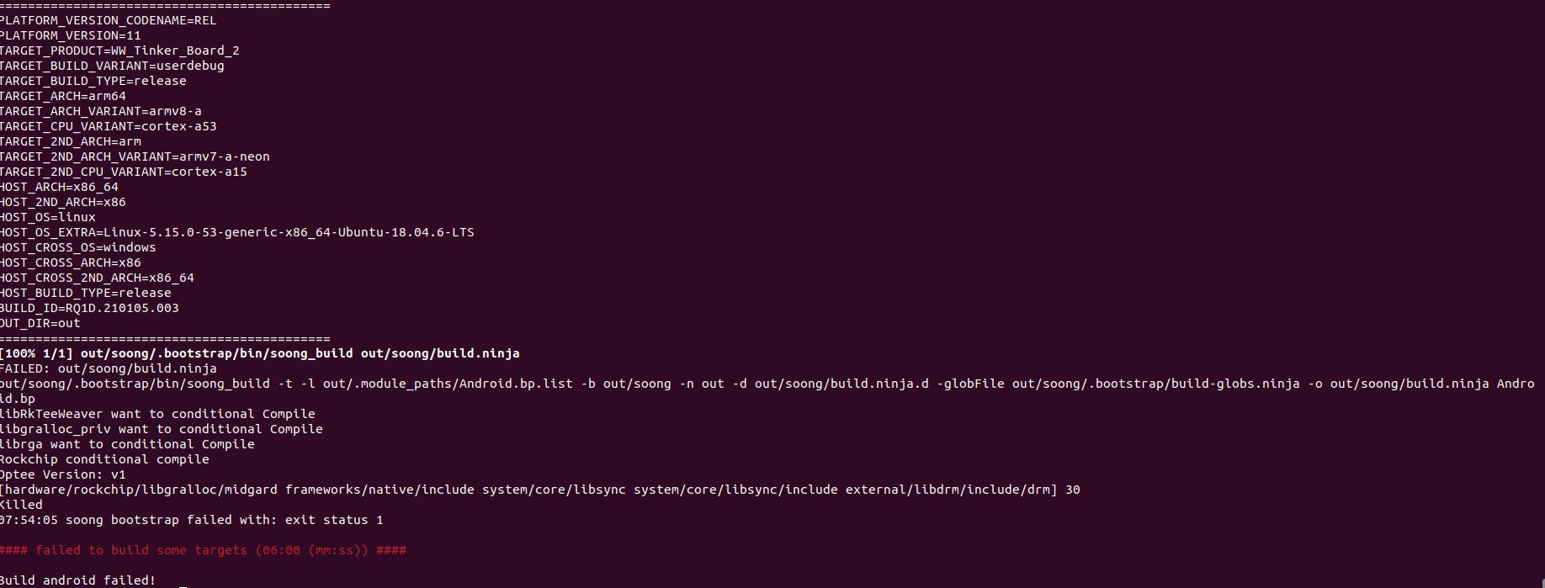
Task: Click the BUILD_ID=RQ1D.210105.003 line
Action: (89, 308)
